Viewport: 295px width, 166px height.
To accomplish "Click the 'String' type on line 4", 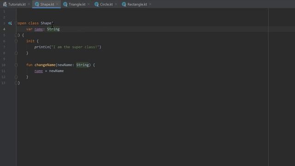I will pos(53,29).
